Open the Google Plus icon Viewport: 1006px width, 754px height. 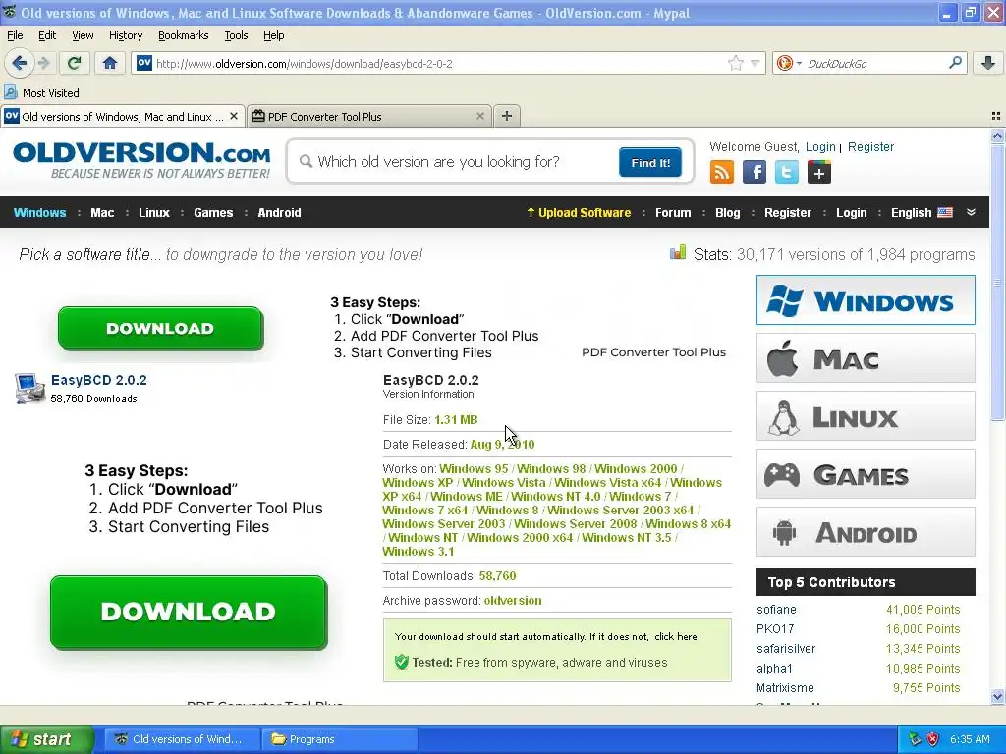[819, 172]
